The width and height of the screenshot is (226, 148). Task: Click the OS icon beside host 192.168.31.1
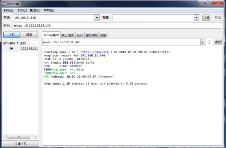tap(11, 49)
